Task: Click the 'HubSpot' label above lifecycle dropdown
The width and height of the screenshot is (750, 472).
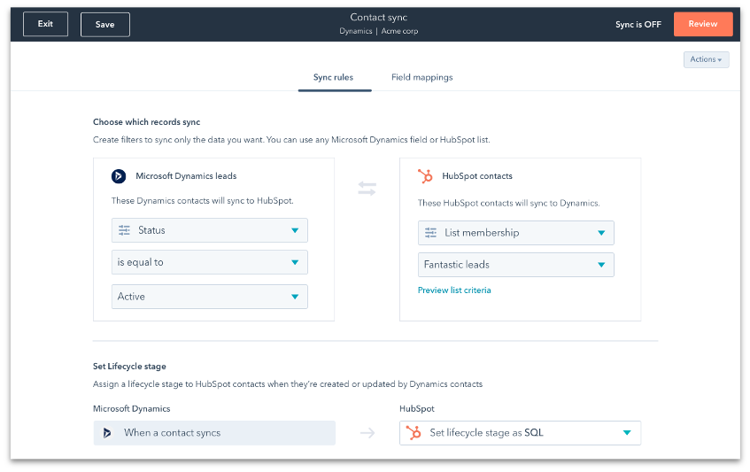Action: pyautogui.click(x=416, y=409)
